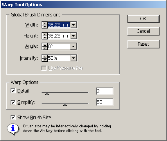Click the Simplify slider handle
The image size is (167, 141).
click(x=65, y=105)
